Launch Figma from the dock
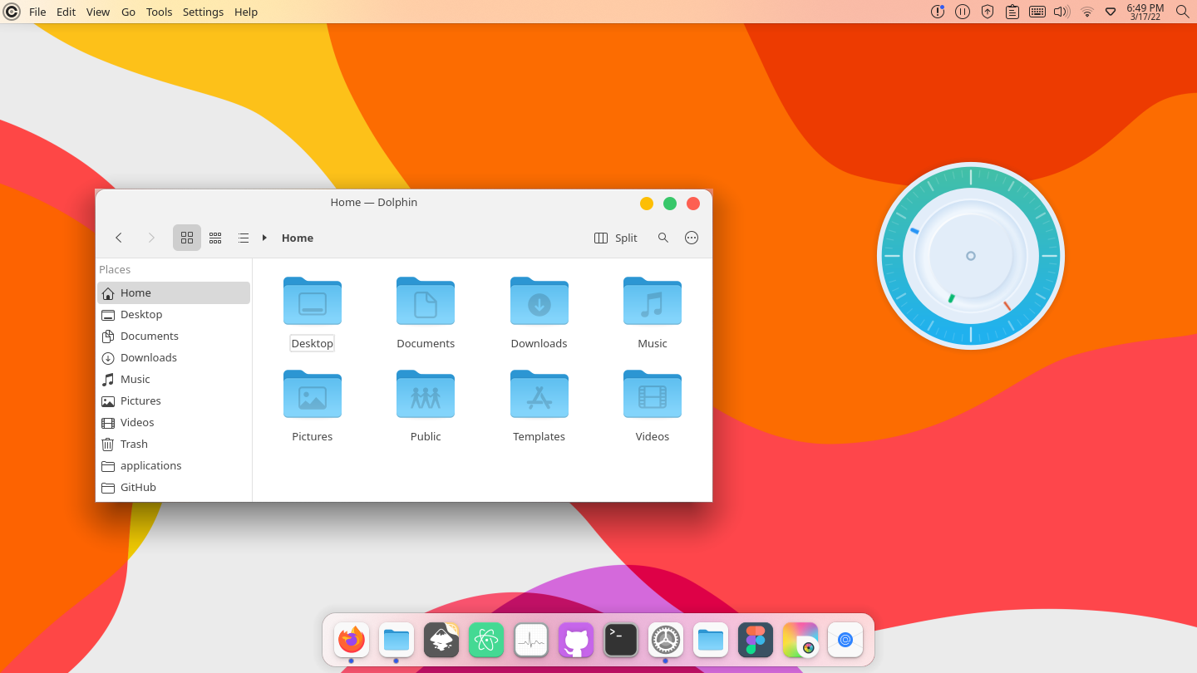 [x=756, y=641]
